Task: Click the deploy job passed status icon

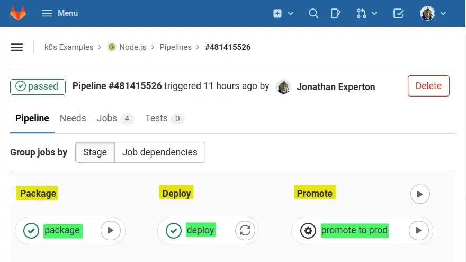Action: coord(174,230)
